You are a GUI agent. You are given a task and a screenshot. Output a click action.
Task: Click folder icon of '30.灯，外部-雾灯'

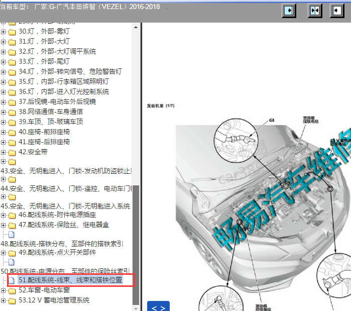[x=12, y=32]
